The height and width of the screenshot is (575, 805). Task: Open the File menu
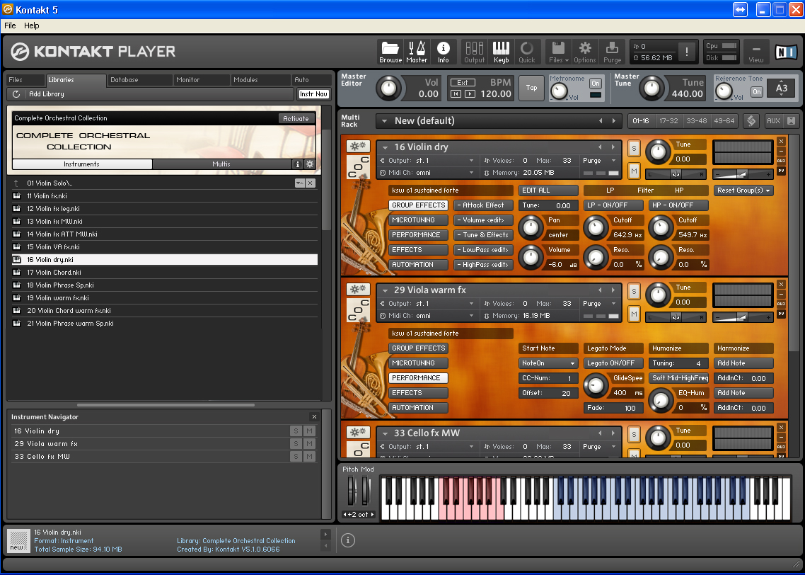pos(10,25)
